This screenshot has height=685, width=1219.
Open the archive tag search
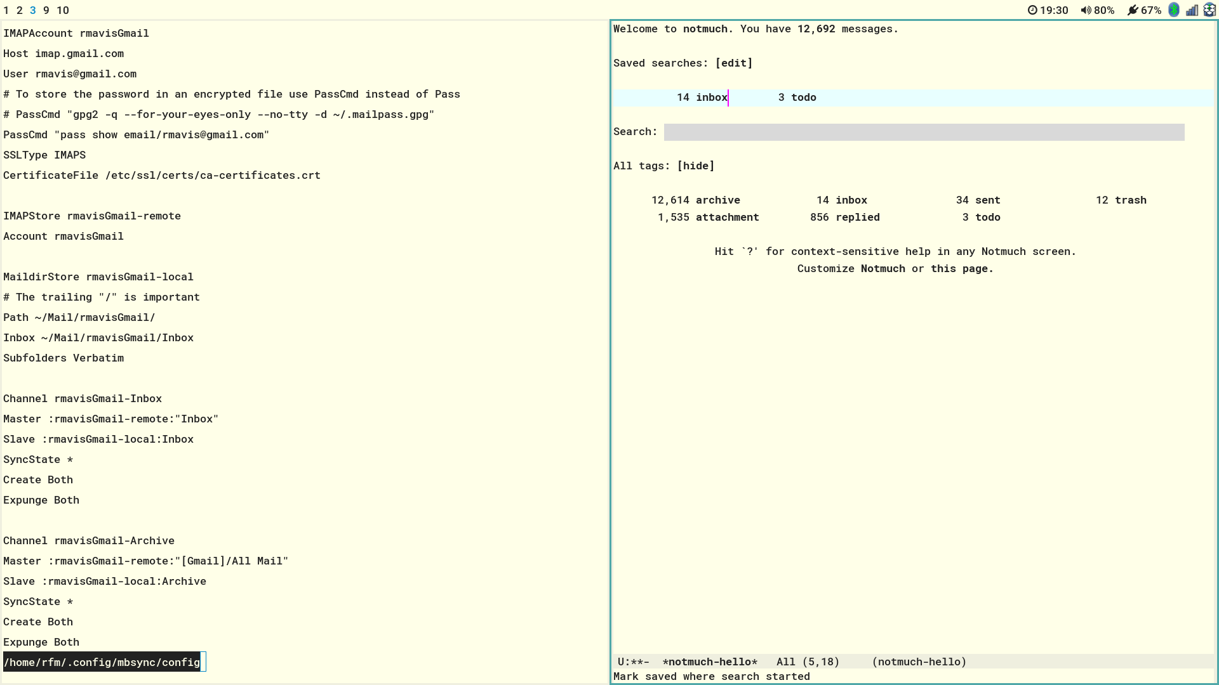(718, 200)
